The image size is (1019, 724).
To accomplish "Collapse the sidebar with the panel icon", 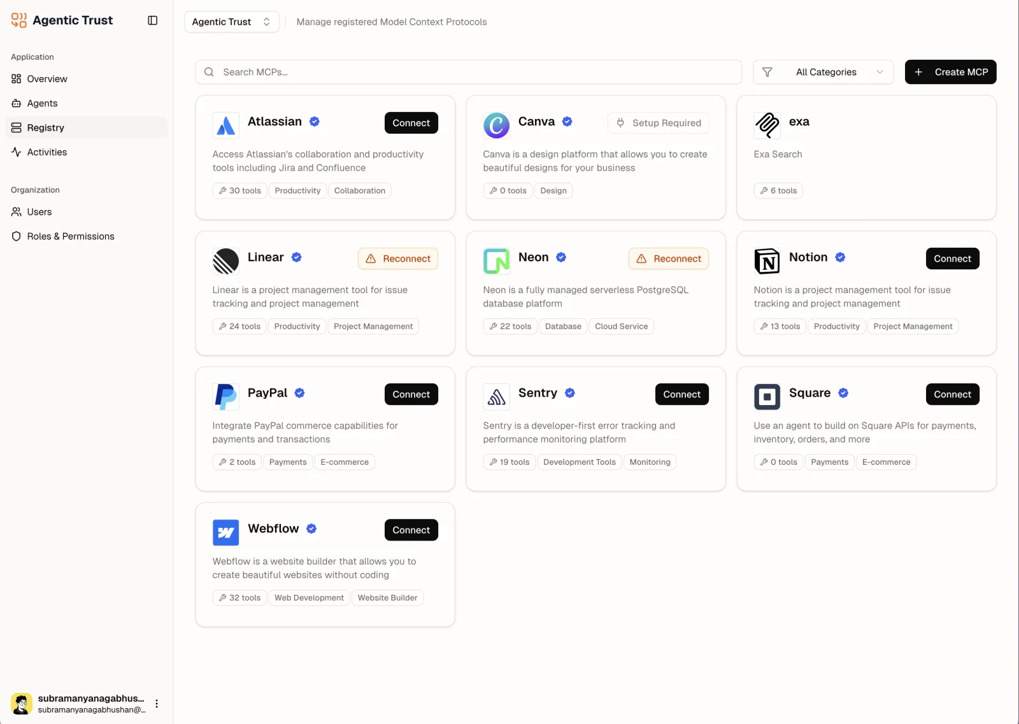I will click(x=153, y=20).
